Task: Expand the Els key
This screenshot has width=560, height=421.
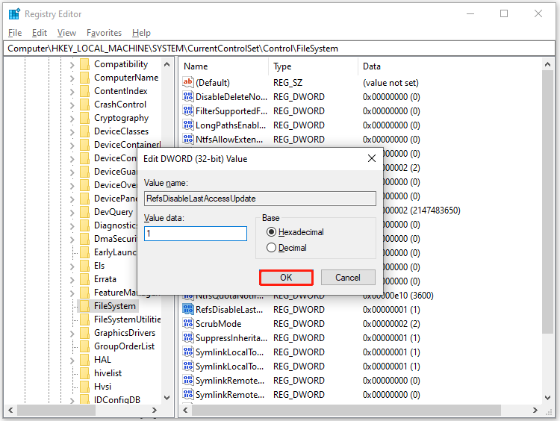Action: coord(72,266)
